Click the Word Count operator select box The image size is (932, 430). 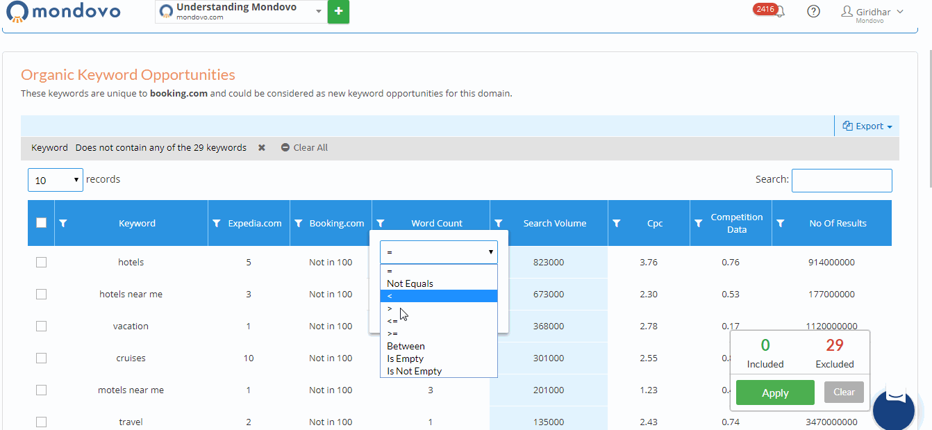pos(439,252)
